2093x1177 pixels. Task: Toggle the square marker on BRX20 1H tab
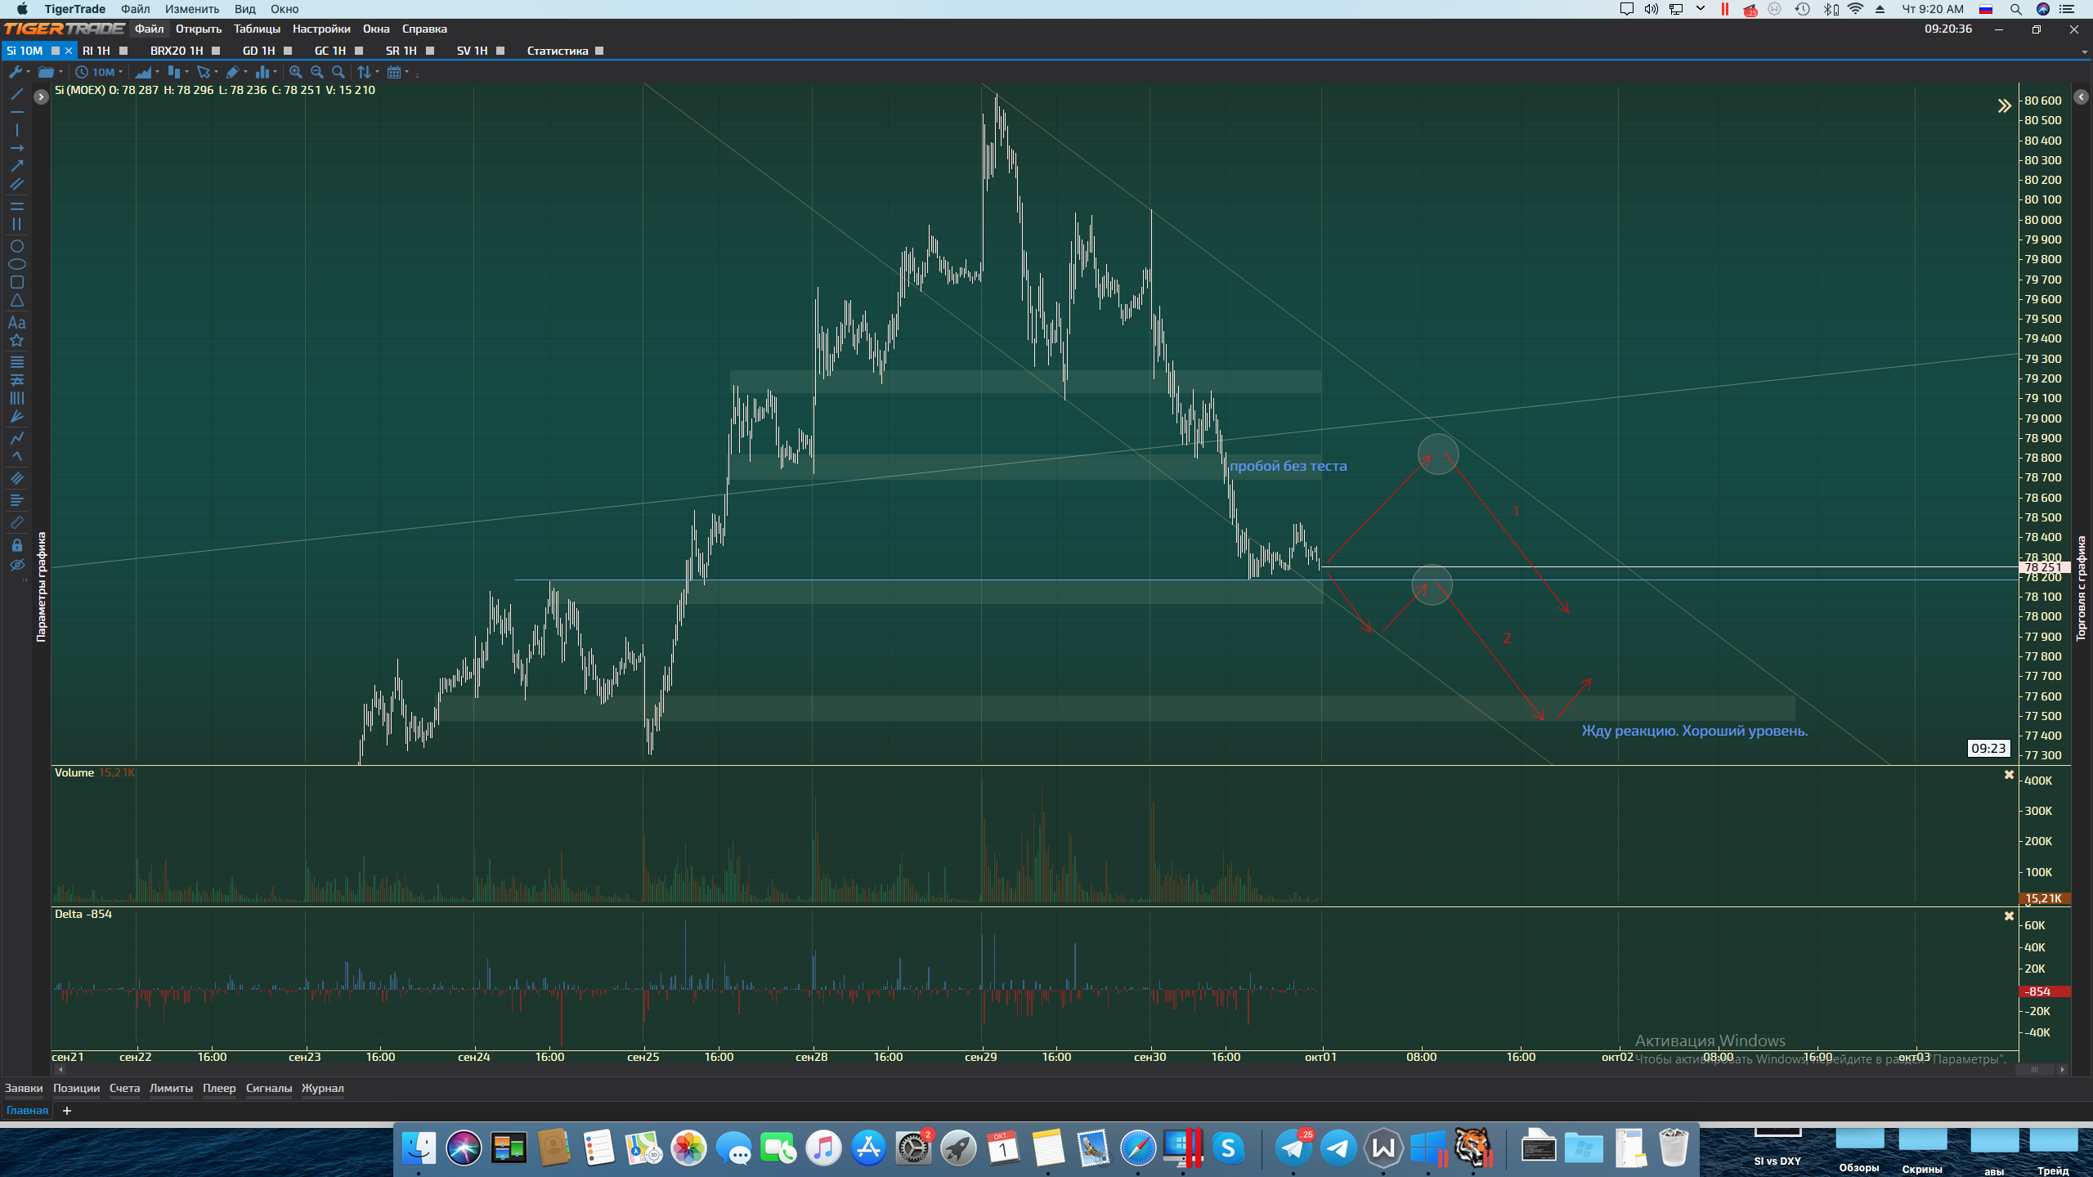(216, 51)
